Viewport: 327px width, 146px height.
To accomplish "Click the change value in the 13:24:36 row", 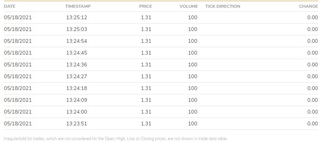I will pyautogui.click(x=313, y=65).
